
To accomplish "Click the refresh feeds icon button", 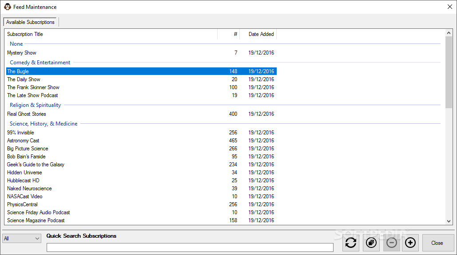I will click(x=351, y=243).
